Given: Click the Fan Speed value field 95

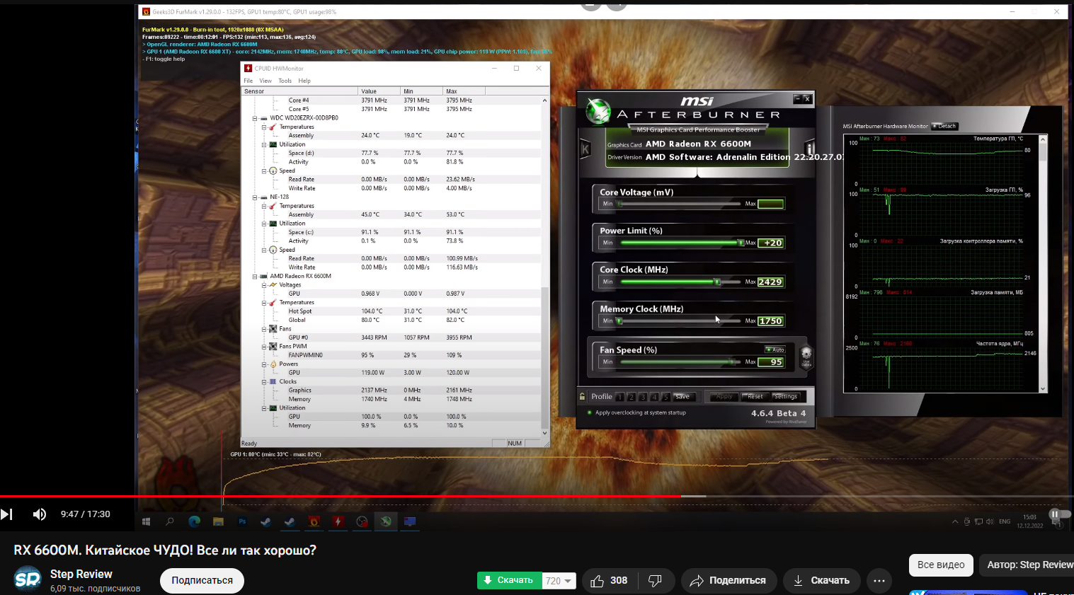Looking at the screenshot, I should tap(770, 362).
